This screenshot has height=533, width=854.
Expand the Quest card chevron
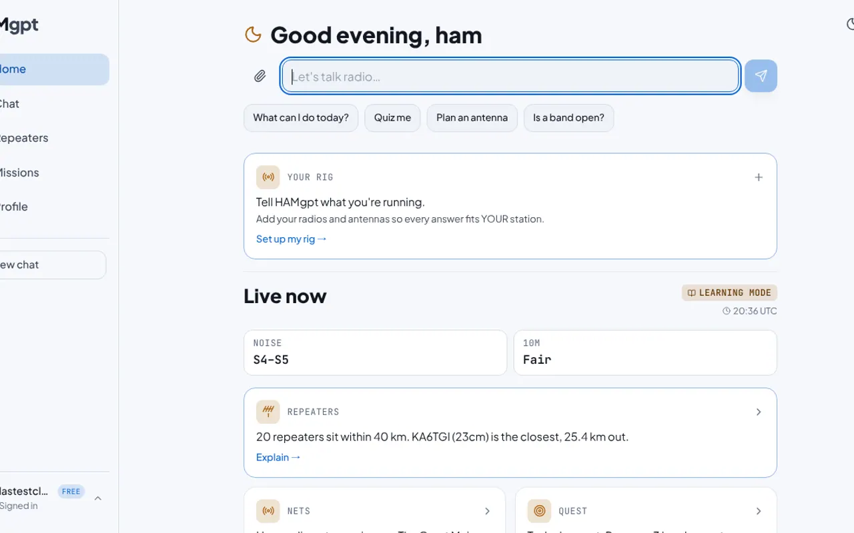(759, 511)
